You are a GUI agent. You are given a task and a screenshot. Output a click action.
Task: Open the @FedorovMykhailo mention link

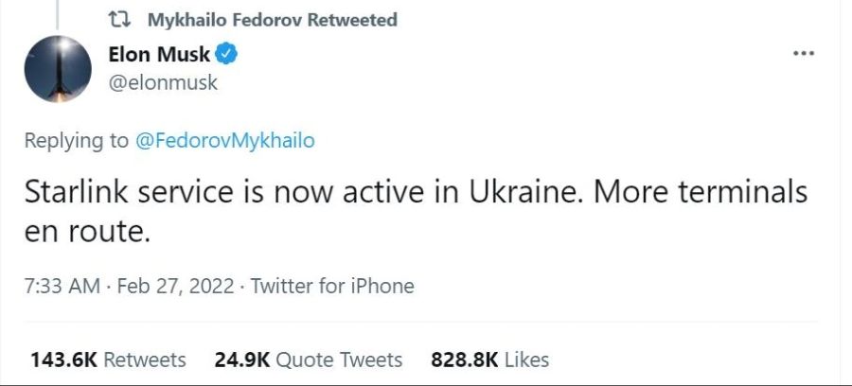pyautogui.click(x=224, y=141)
